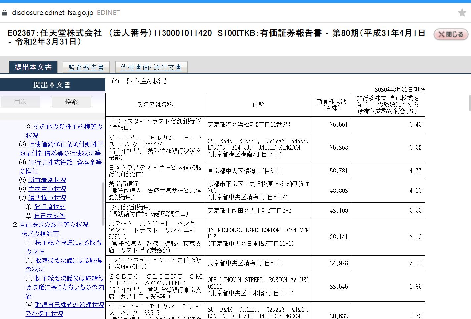Select share count 24,978
The image size is (471, 319).
339,263
